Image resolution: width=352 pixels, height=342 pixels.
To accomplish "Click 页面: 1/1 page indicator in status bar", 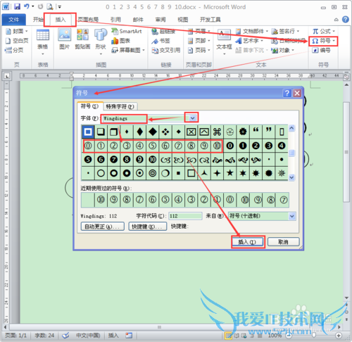I will click(15, 336).
